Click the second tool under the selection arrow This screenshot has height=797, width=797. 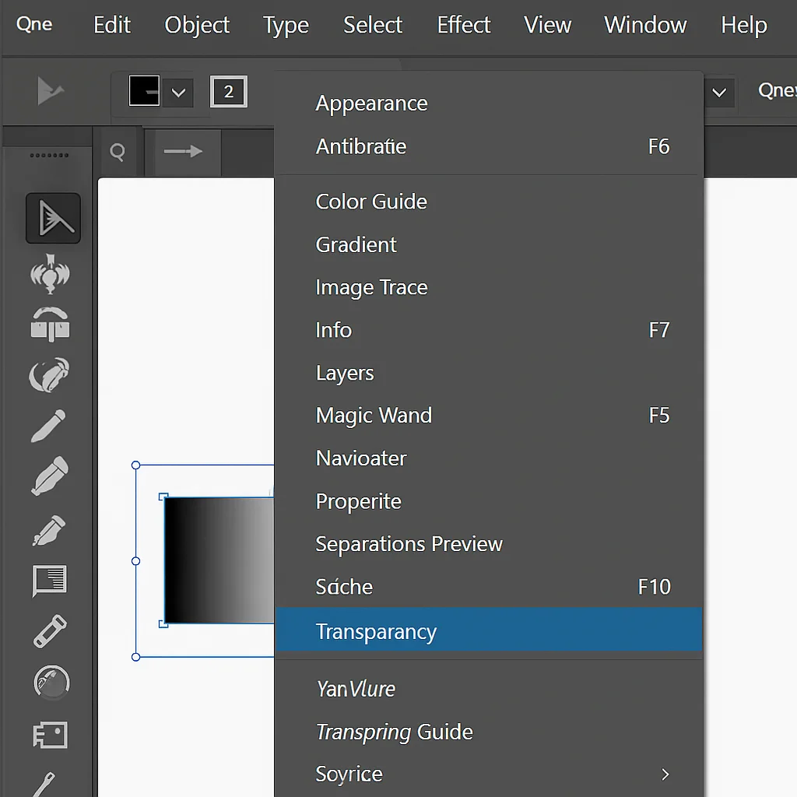pyautogui.click(x=50, y=273)
